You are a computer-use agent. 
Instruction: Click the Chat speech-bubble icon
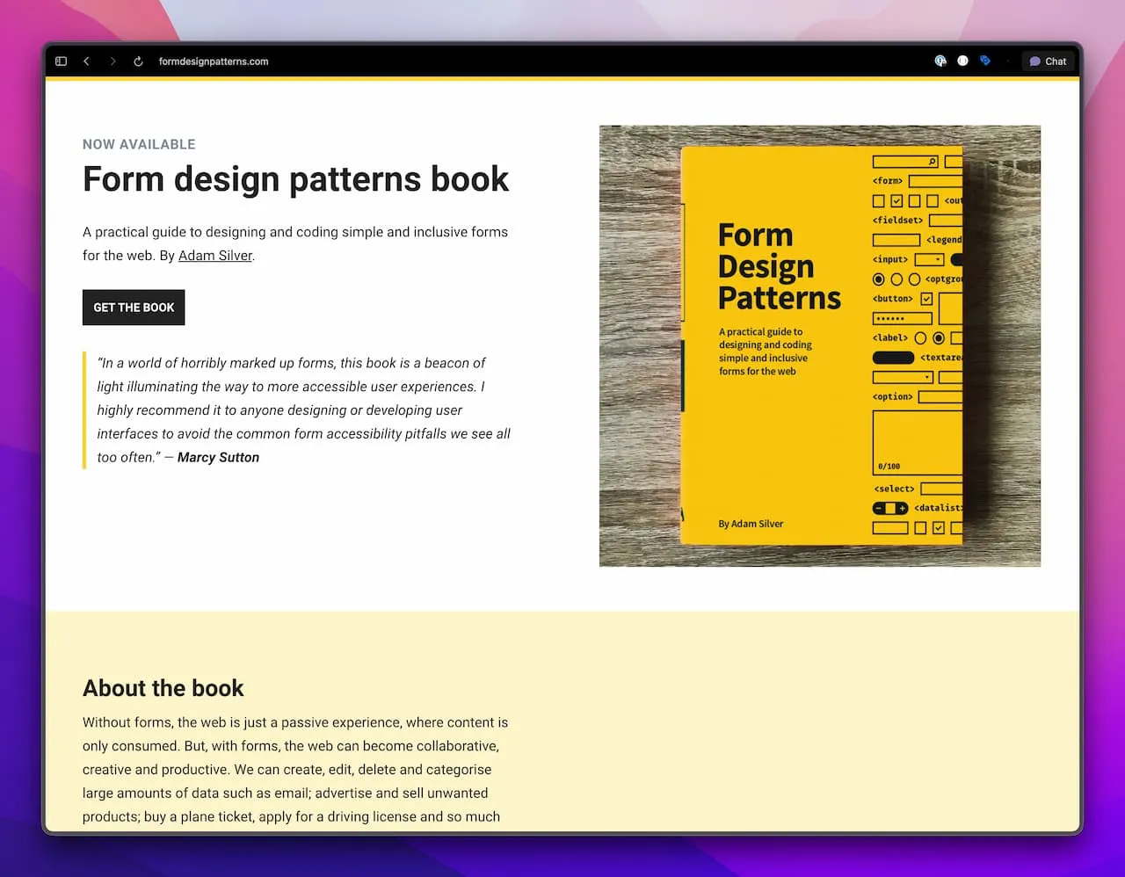1035,61
